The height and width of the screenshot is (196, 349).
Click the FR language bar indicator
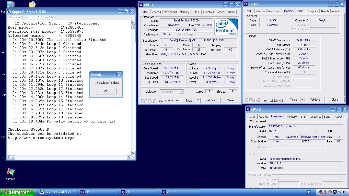click(308, 192)
